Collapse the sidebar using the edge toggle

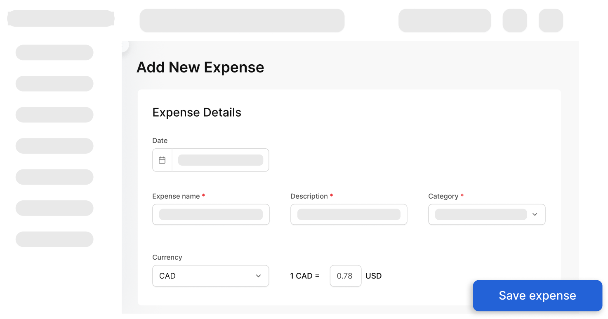[123, 46]
